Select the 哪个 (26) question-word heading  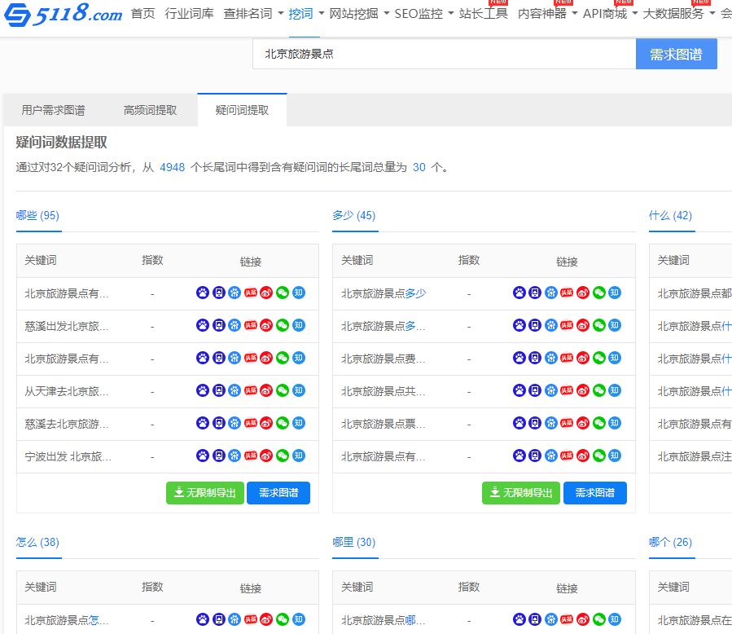670,542
